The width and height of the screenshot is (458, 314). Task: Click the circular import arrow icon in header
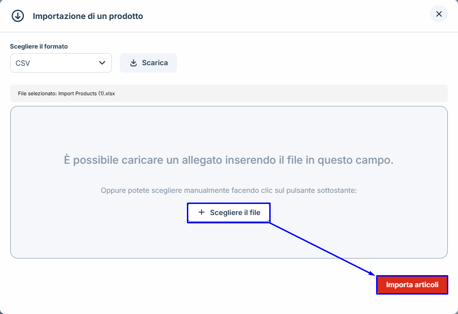tap(18, 16)
